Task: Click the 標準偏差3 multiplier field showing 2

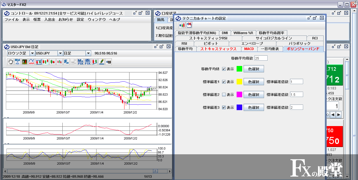Action: (x=296, y=107)
